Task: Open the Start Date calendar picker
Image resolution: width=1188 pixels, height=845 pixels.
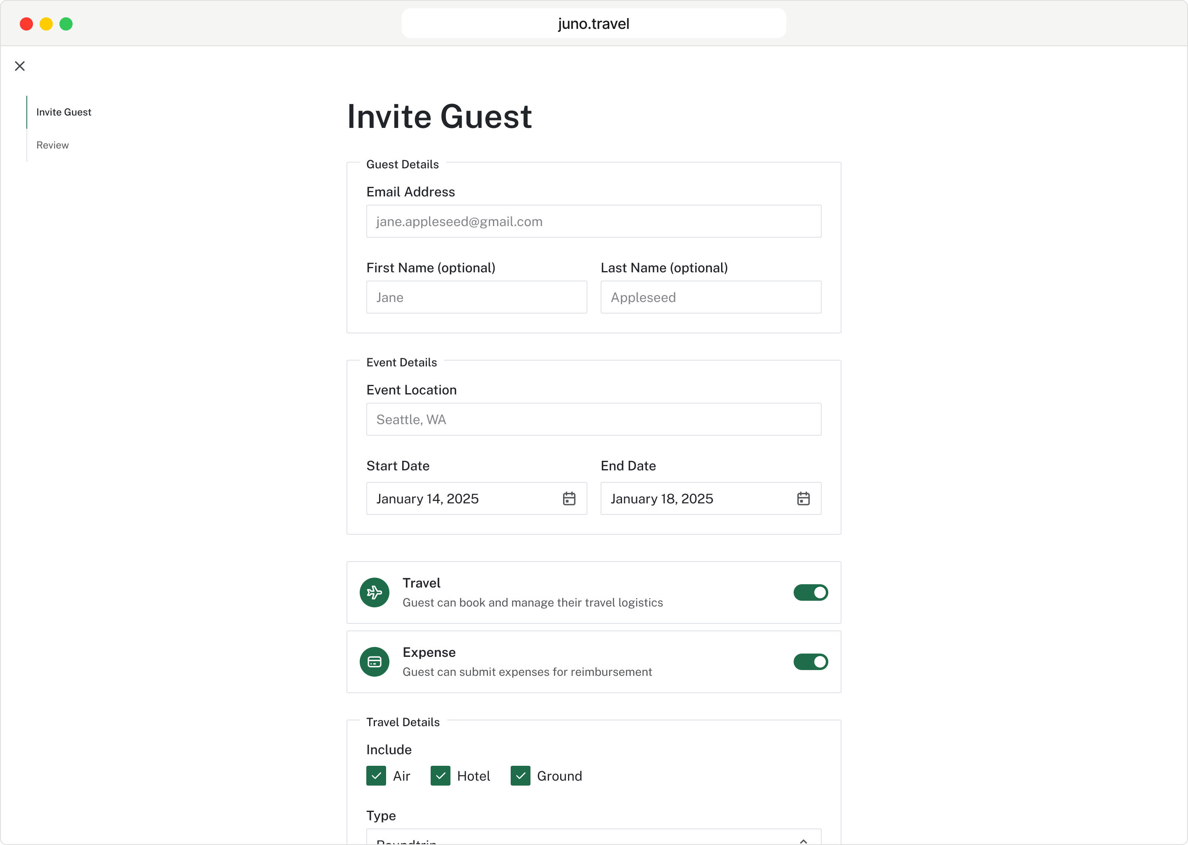Action: [x=570, y=498]
